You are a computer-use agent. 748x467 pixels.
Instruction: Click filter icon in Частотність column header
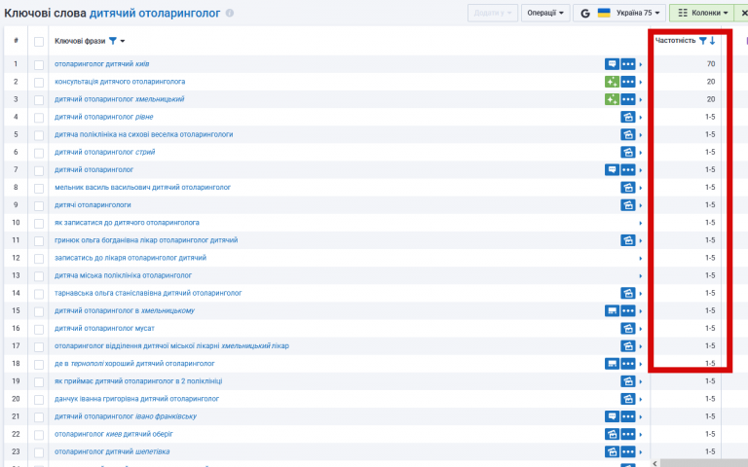tap(702, 41)
